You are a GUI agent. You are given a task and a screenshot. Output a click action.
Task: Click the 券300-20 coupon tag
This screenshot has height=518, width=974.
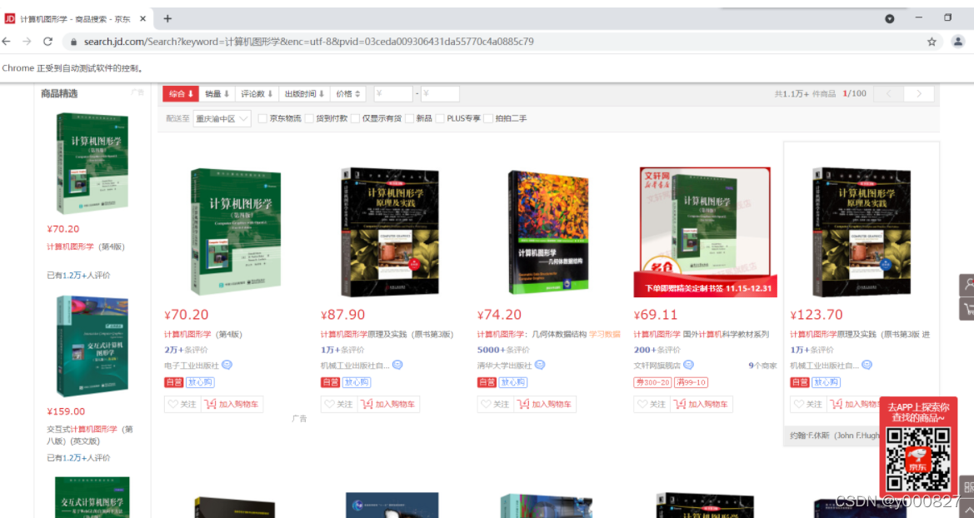[653, 382]
